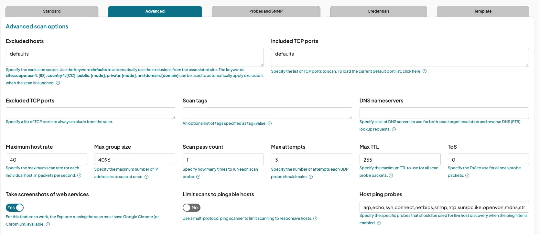Click 'click here' to load default port list

click(412, 71)
